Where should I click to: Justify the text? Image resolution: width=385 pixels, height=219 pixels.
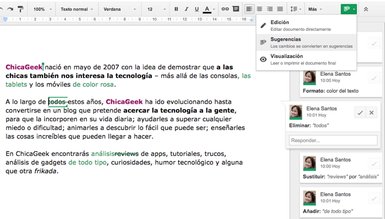click(x=280, y=9)
